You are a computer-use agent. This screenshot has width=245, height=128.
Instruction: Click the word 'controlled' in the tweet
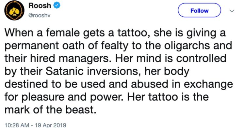coord(201,58)
